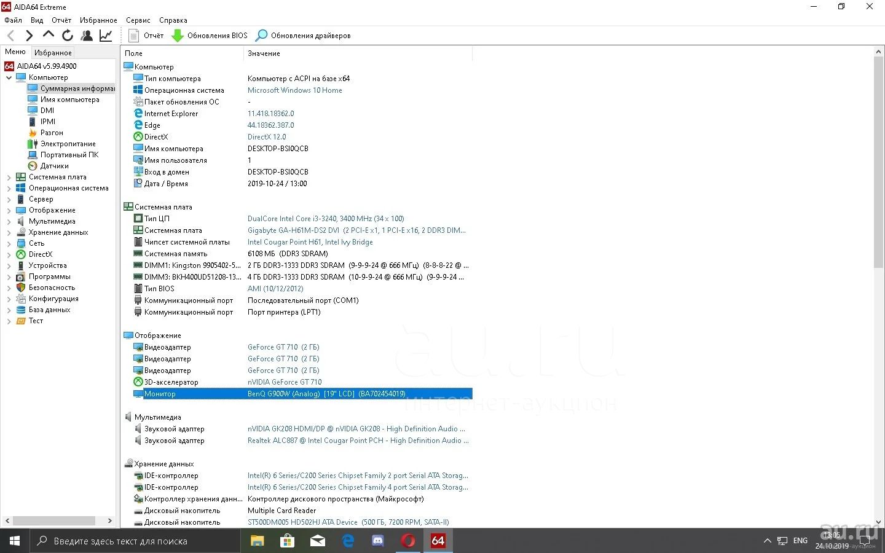Click the Refresh toolbar icon
The image size is (885, 553).
point(68,36)
